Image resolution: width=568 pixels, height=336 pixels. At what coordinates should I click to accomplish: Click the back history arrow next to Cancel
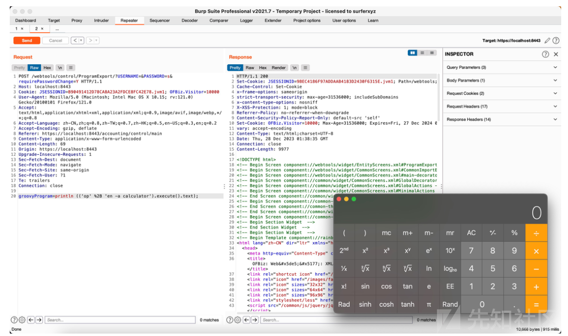click(74, 40)
